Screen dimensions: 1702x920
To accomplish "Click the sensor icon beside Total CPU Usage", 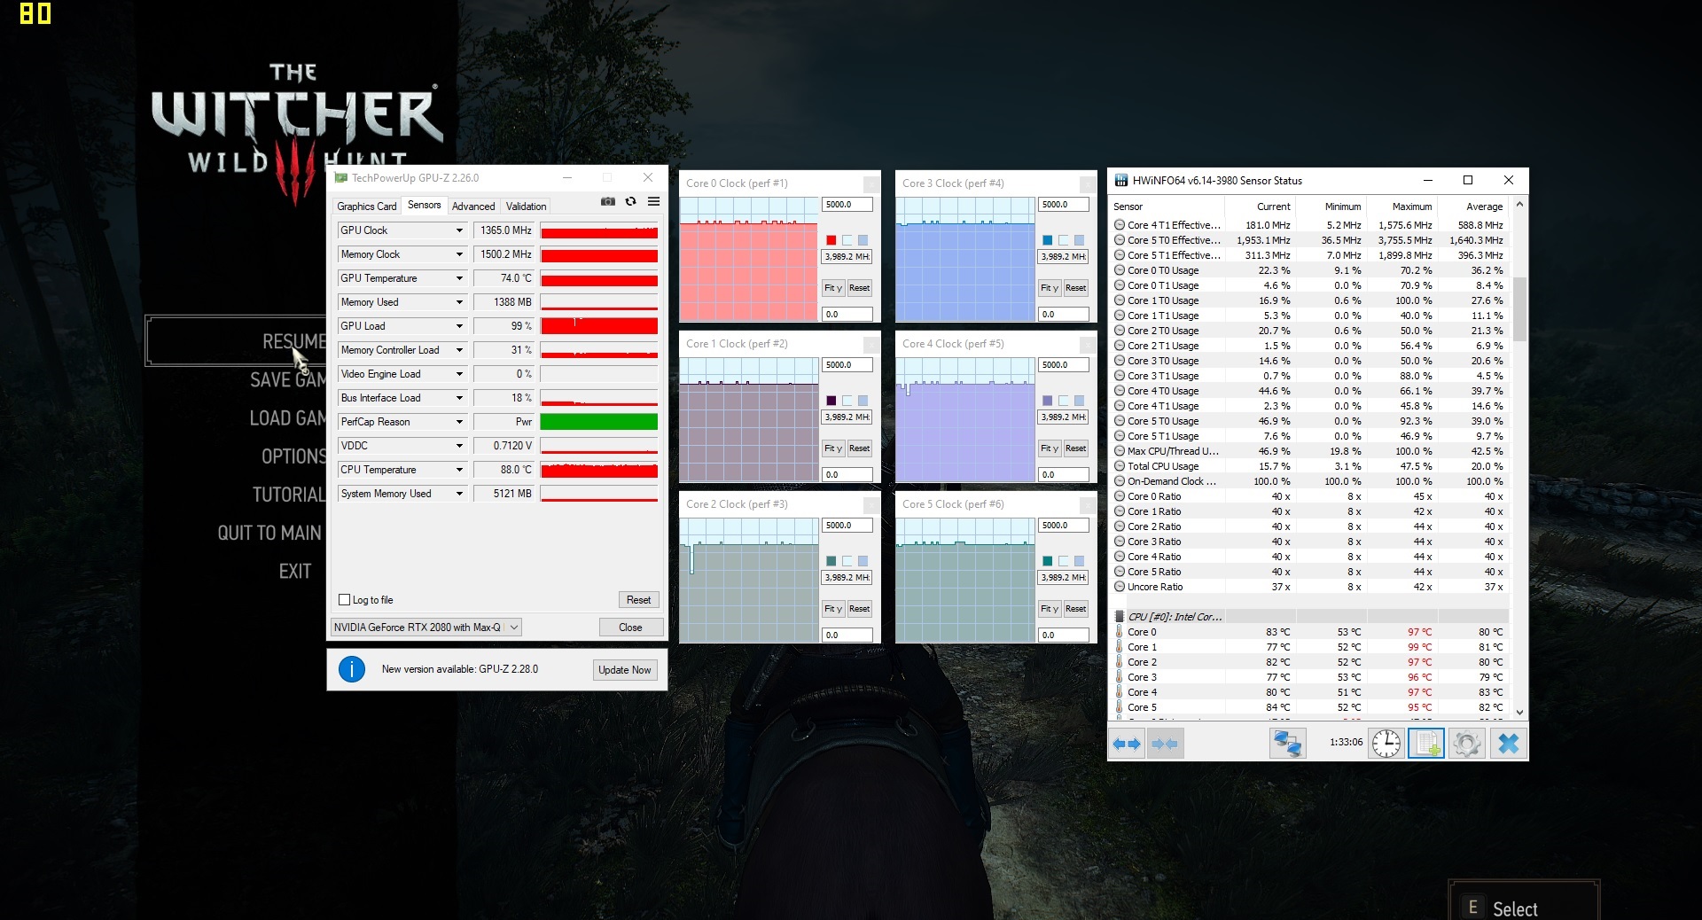I will tap(1120, 466).
